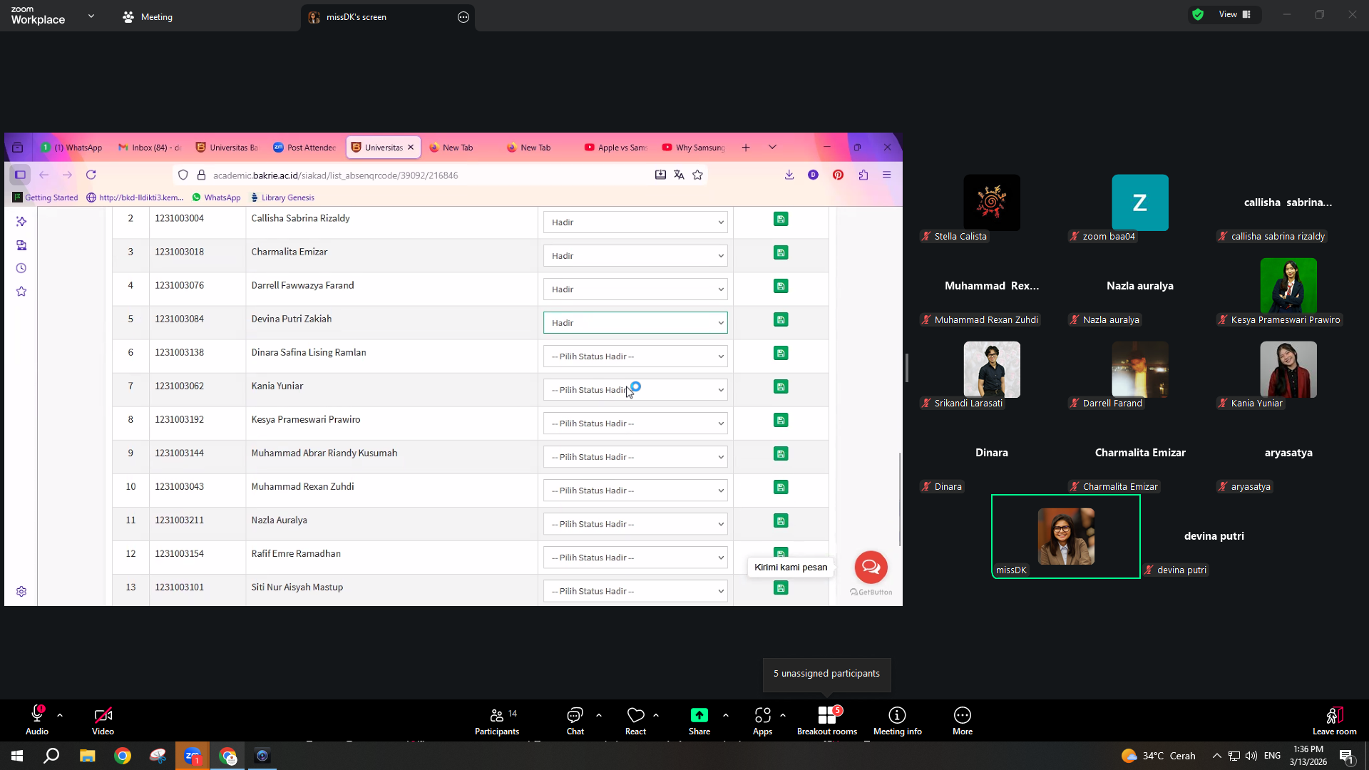Open status dropdown for Kania Yuniar
This screenshot has width=1369, height=770.
pyautogui.click(x=635, y=390)
